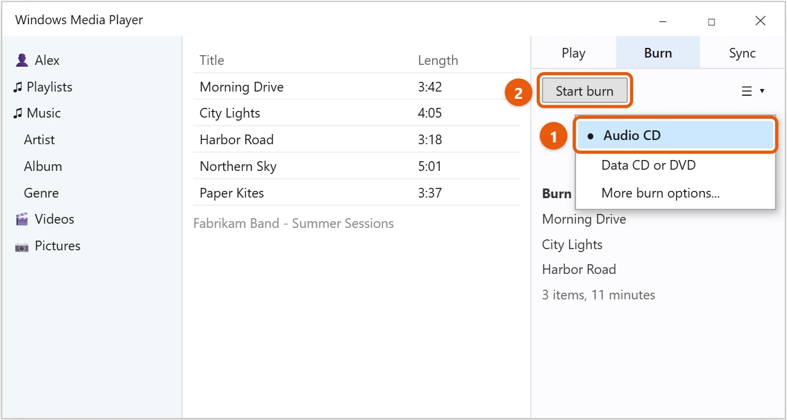Click the Playlists music note icon
Image resolution: width=787 pixels, height=420 pixels.
coord(18,87)
